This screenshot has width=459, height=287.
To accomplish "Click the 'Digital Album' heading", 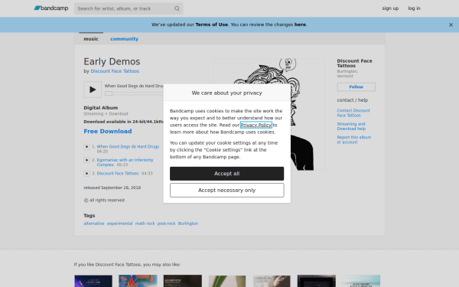I will (x=101, y=108).
